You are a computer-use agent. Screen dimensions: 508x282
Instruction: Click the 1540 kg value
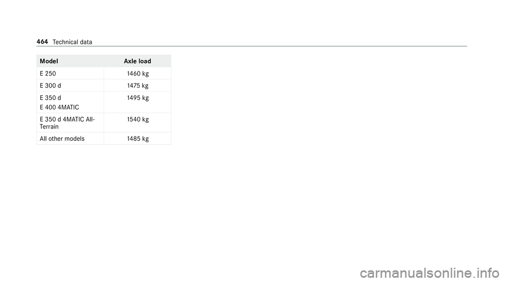[138, 120]
